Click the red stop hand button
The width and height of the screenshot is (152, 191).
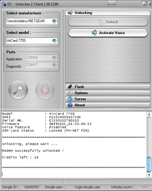[x=45, y=90]
